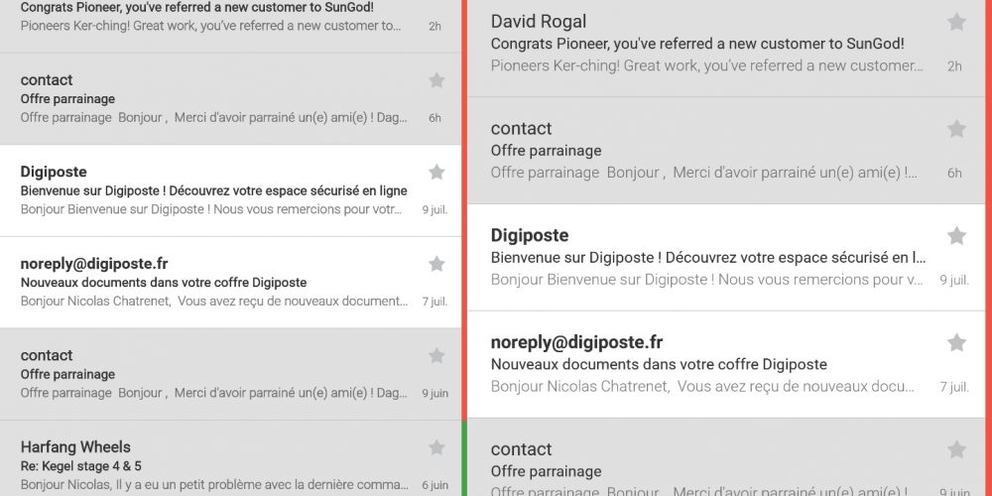Open the David Rogal email in right list
992x496 pixels.
[x=726, y=48]
